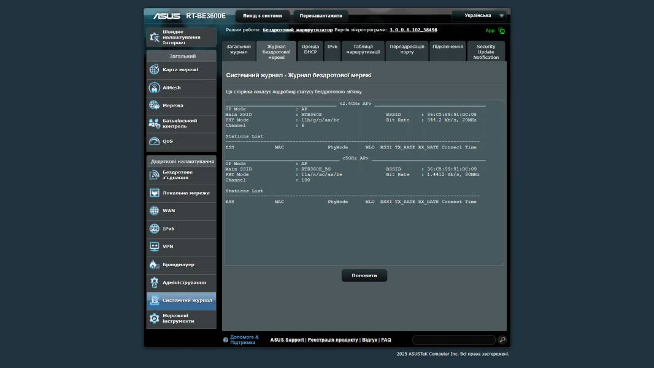Open the Мережеві інструменти tools icon

coord(155,318)
